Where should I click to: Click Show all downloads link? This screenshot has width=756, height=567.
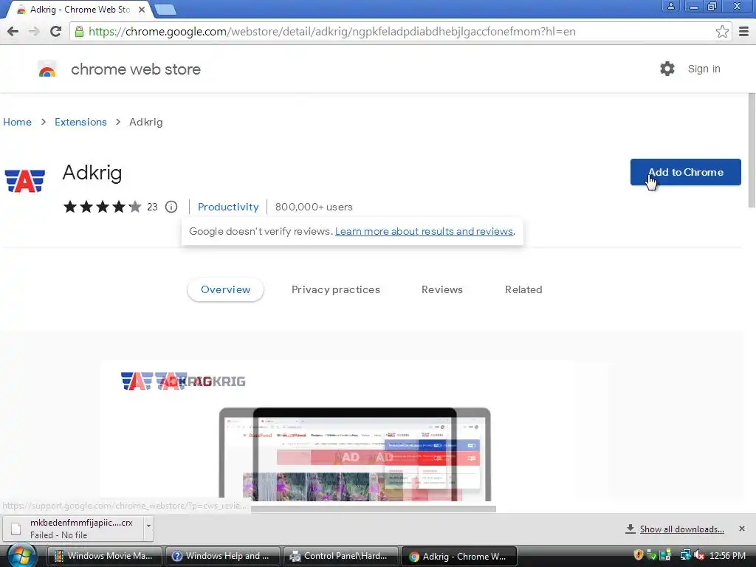pyautogui.click(x=681, y=529)
